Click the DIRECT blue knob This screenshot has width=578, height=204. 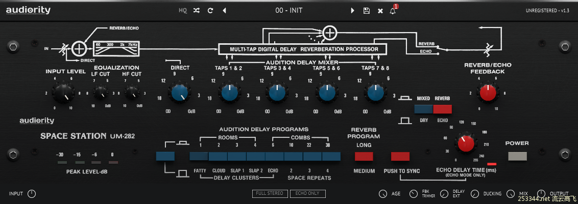[x=180, y=92]
